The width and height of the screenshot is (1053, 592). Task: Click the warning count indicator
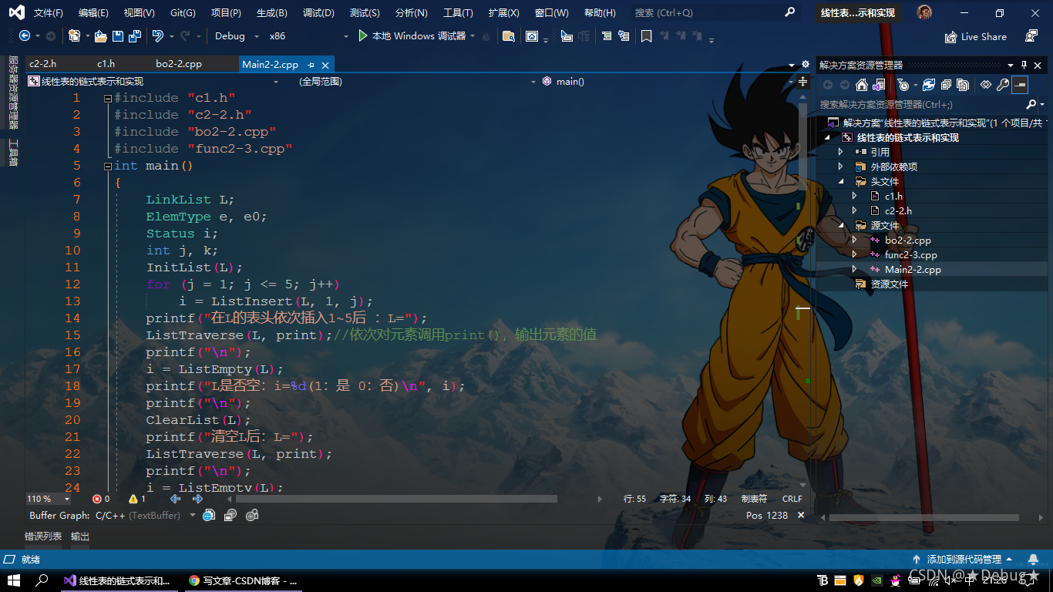pyautogui.click(x=137, y=499)
